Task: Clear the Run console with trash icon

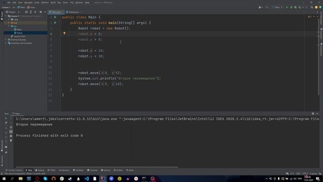Action: [11, 141]
